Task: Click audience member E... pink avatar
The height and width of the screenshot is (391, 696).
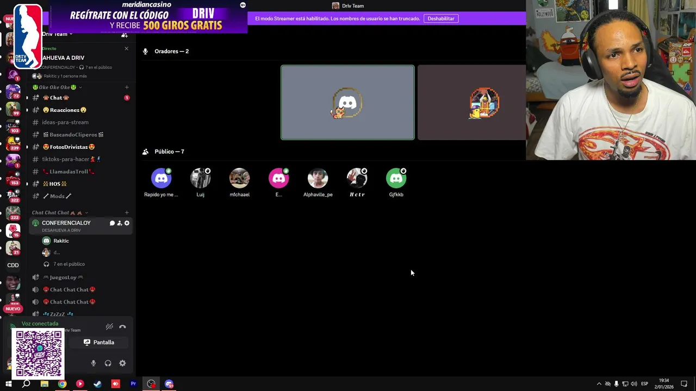Action: 278,178
